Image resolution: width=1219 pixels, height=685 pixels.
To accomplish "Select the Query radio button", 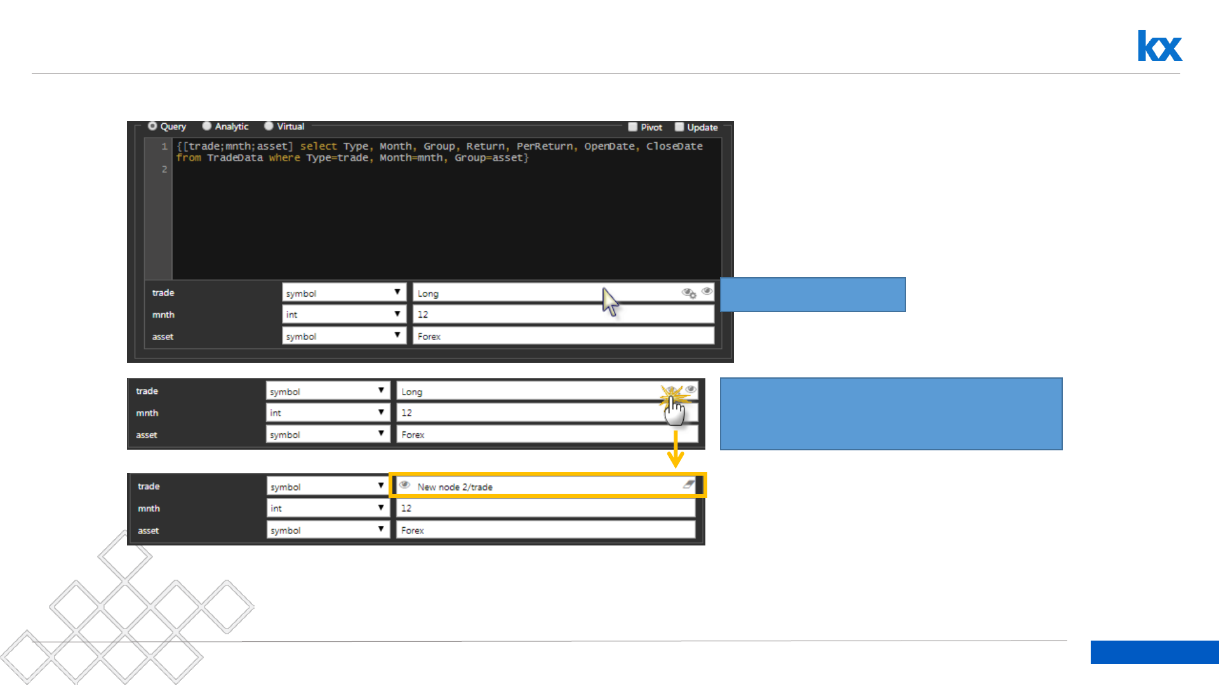I will (x=152, y=126).
